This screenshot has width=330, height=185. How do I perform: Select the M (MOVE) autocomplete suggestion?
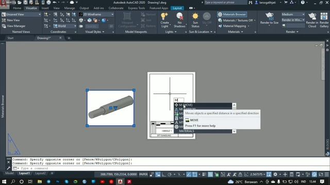tap(203, 105)
